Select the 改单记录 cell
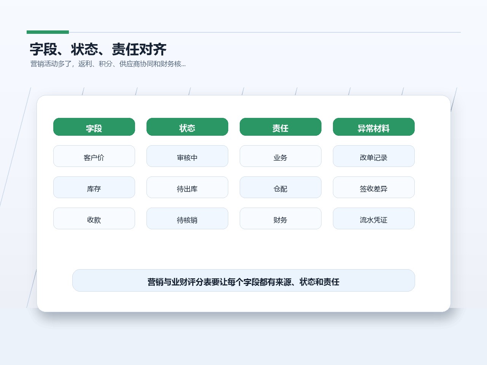 [x=374, y=156]
